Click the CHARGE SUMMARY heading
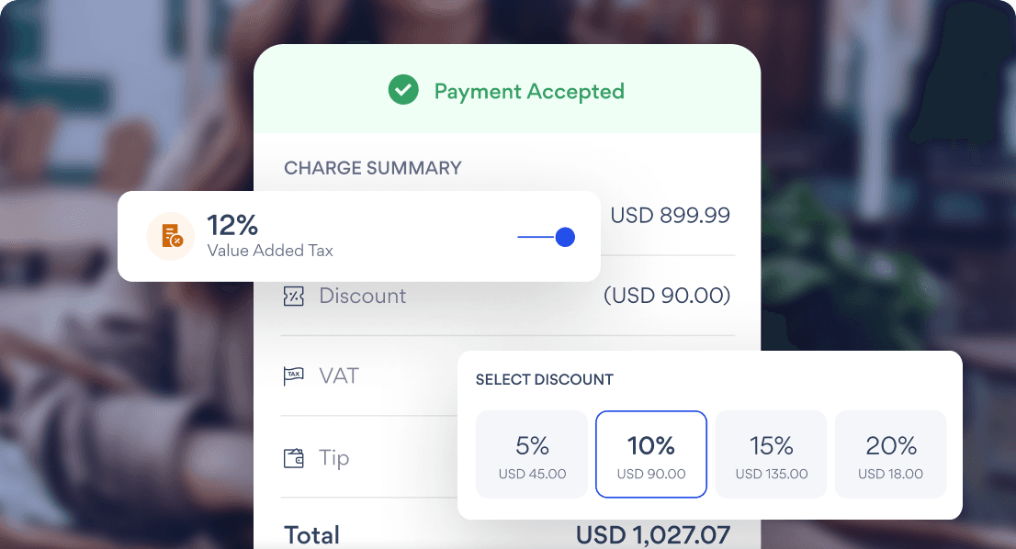The width and height of the screenshot is (1016, 549). pyautogui.click(x=372, y=168)
